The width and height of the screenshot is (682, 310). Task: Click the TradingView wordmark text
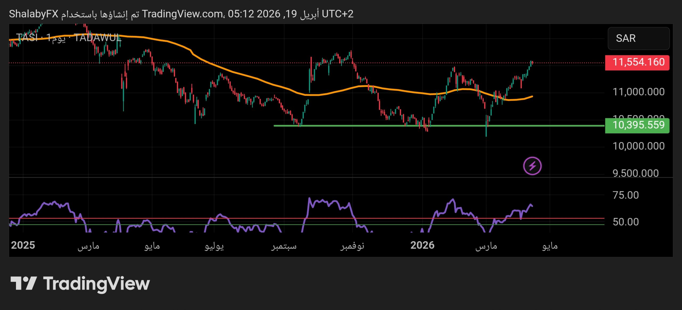click(x=96, y=284)
